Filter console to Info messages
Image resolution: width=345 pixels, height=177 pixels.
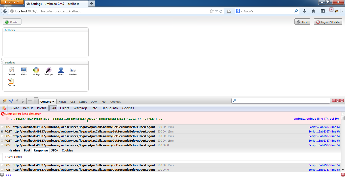point(94,108)
